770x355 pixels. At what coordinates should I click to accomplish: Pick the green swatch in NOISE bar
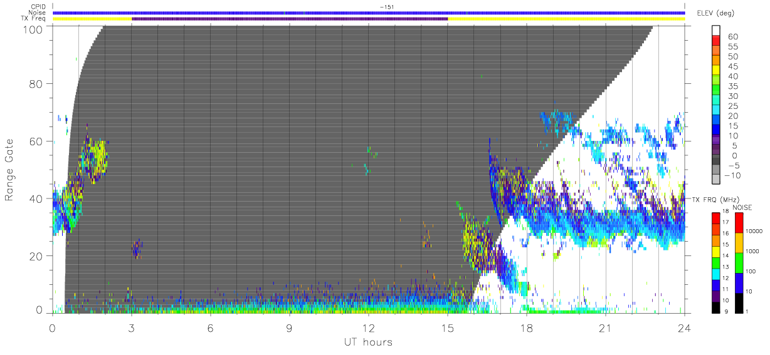[739, 263]
